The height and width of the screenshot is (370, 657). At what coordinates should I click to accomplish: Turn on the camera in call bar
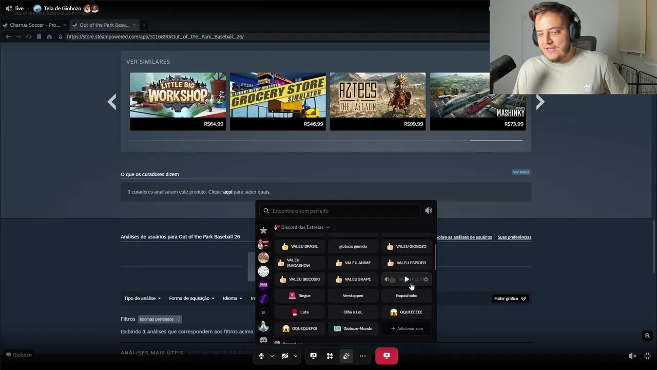pyautogui.click(x=285, y=356)
